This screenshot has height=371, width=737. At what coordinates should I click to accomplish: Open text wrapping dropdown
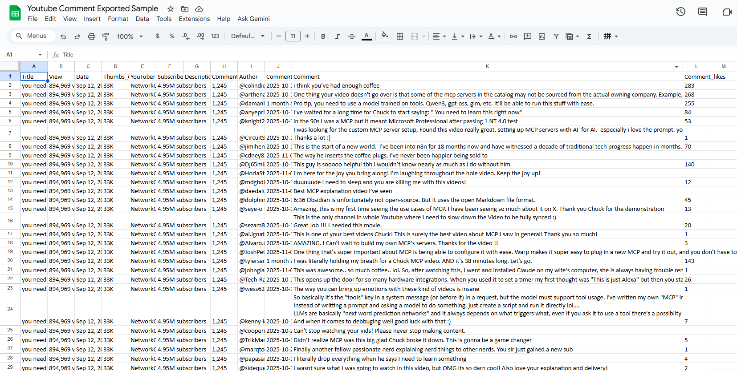coord(476,36)
